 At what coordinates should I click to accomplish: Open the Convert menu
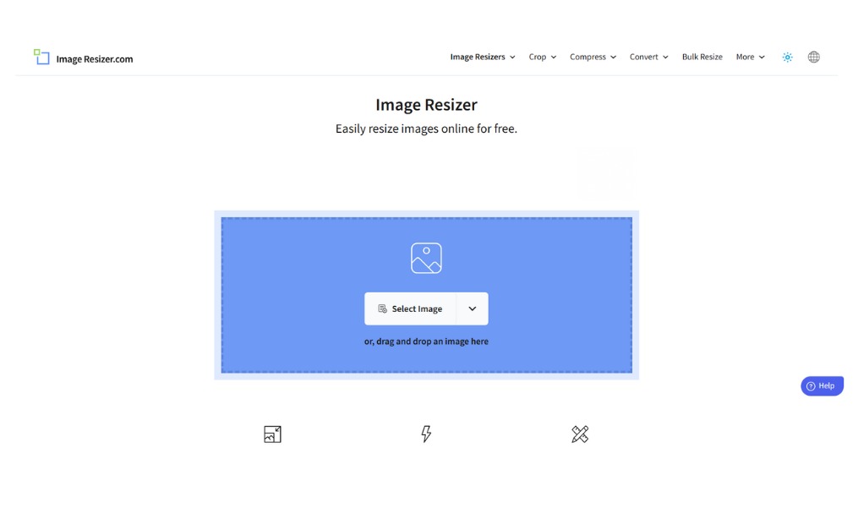coord(648,57)
